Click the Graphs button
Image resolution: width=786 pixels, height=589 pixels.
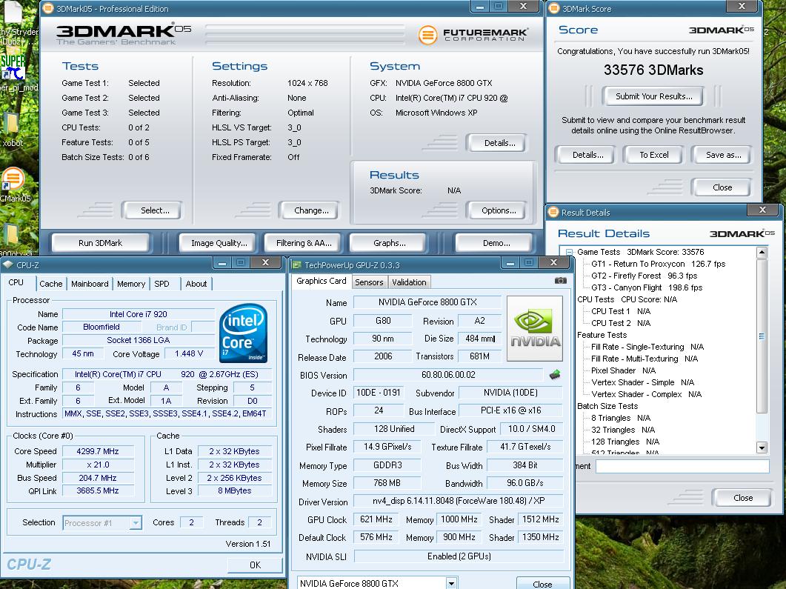click(x=390, y=243)
